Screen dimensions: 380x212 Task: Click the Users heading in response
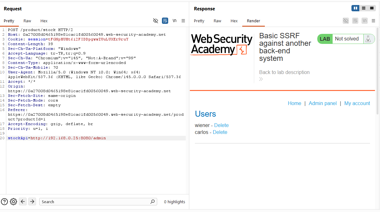[206, 114]
